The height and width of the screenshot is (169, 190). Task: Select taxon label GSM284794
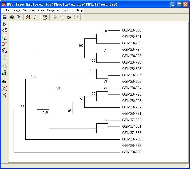point(132,88)
